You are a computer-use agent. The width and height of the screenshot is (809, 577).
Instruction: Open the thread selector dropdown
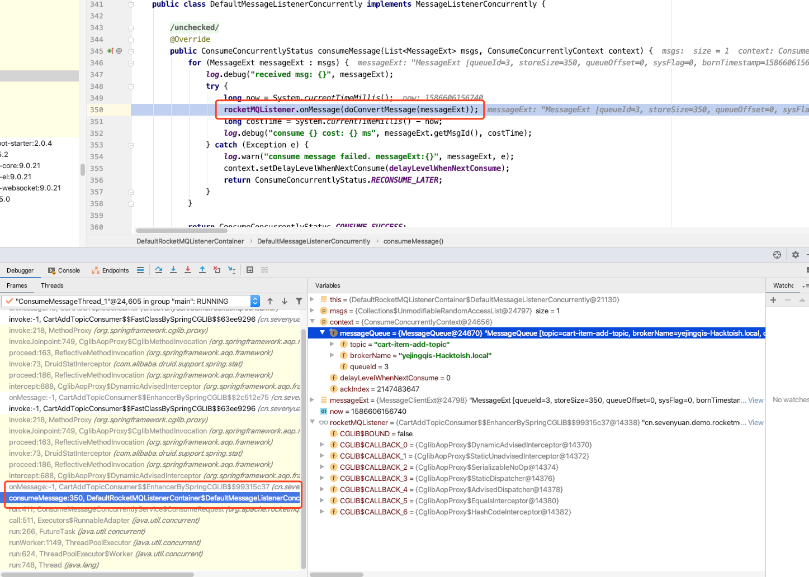[255, 301]
